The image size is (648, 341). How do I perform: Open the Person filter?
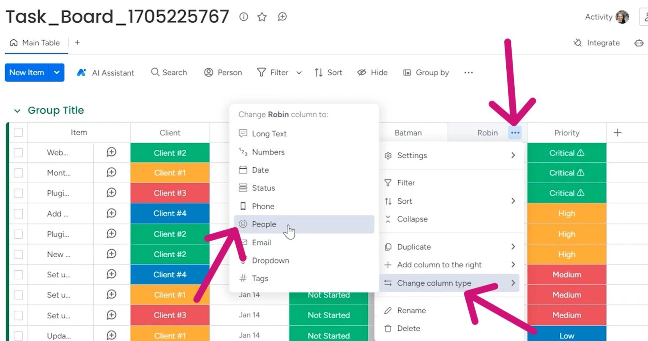(x=223, y=72)
